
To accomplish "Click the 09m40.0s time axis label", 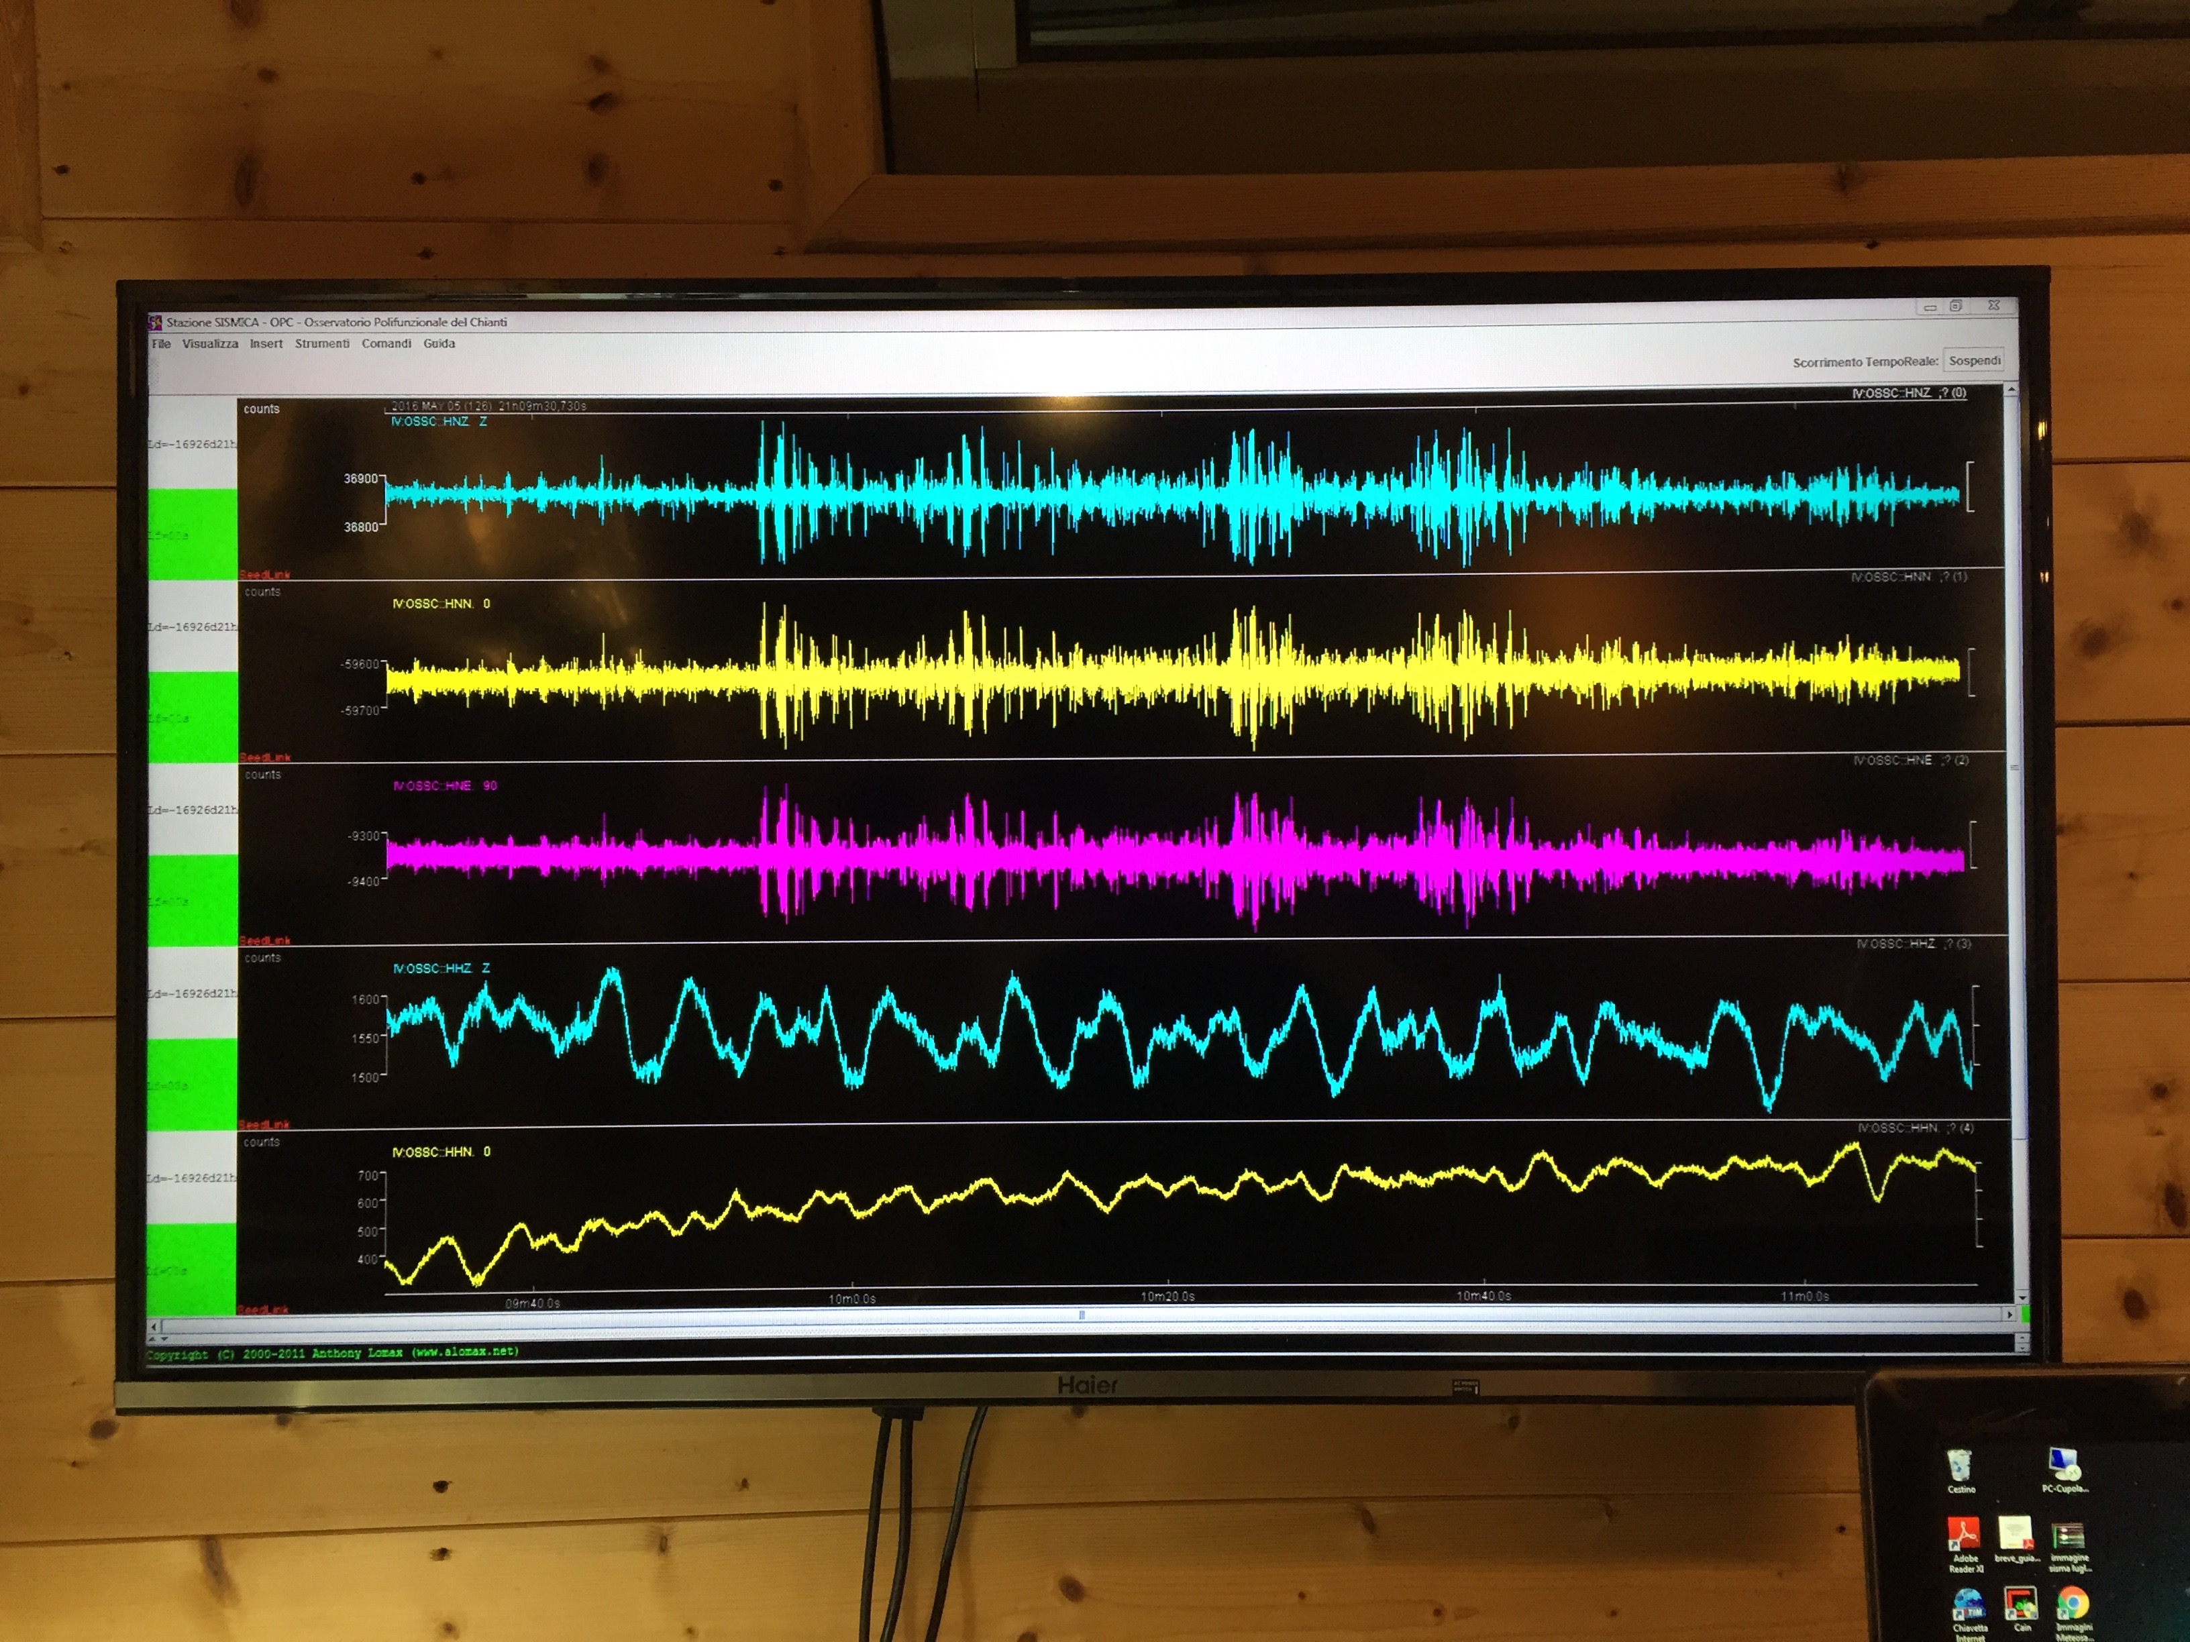I will point(533,1303).
